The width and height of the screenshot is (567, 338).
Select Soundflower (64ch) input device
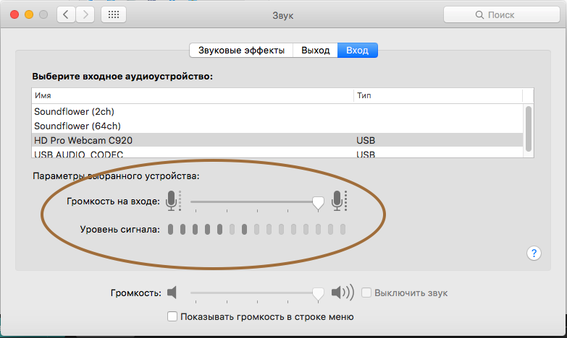click(x=277, y=126)
